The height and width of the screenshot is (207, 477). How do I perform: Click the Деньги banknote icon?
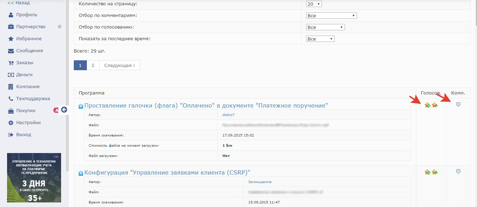coord(11,75)
